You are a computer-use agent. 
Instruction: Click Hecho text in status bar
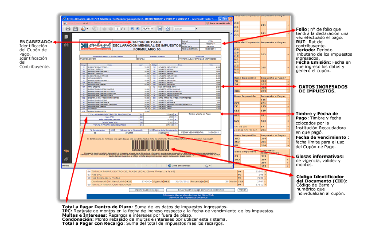[66, 166]
